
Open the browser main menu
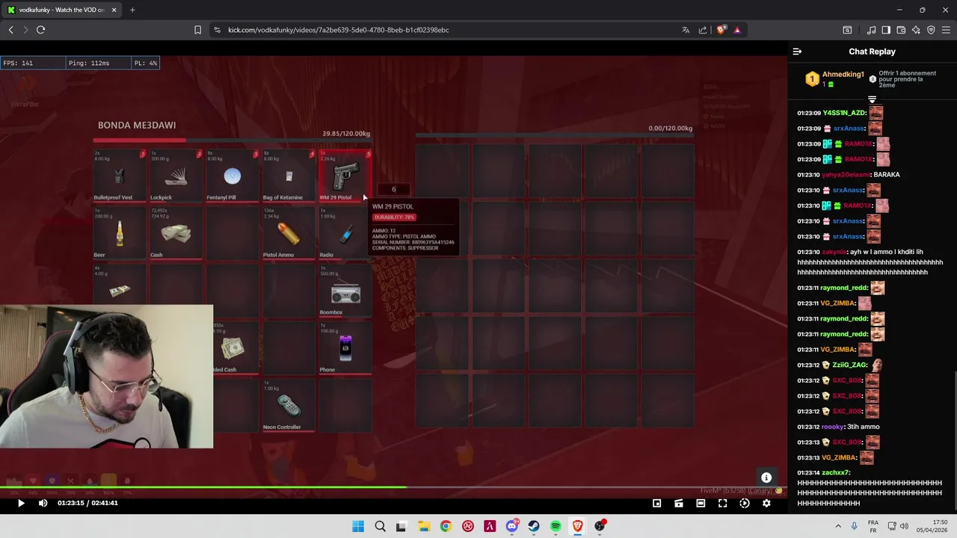click(x=946, y=30)
